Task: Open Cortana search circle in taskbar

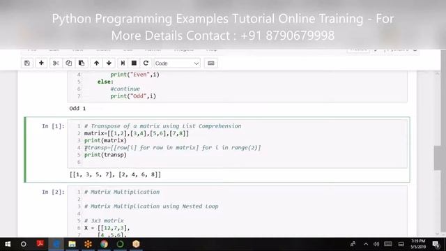Action: point(24,244)
